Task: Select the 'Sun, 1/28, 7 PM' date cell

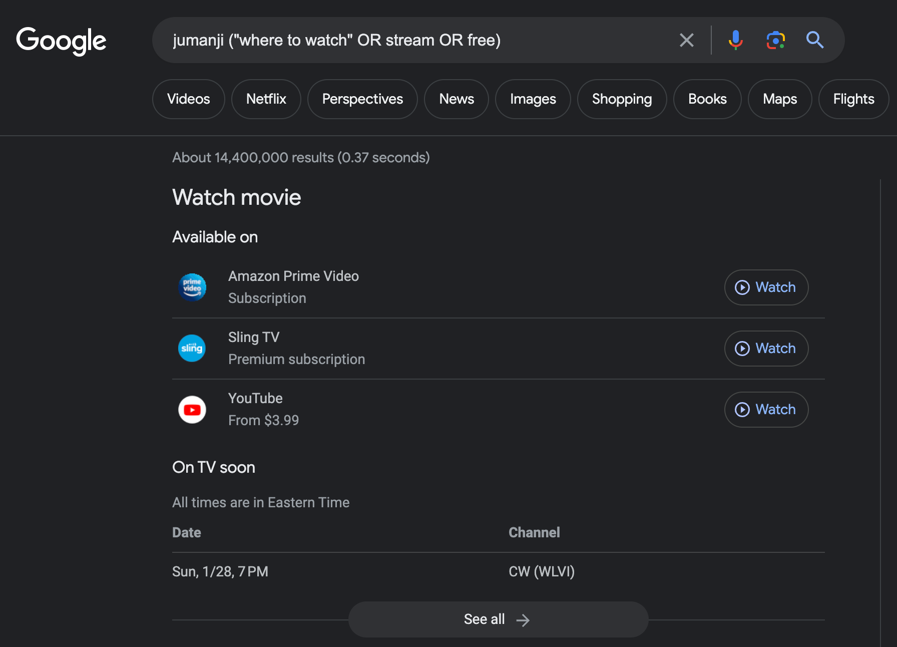Action: tap(220, 571)
